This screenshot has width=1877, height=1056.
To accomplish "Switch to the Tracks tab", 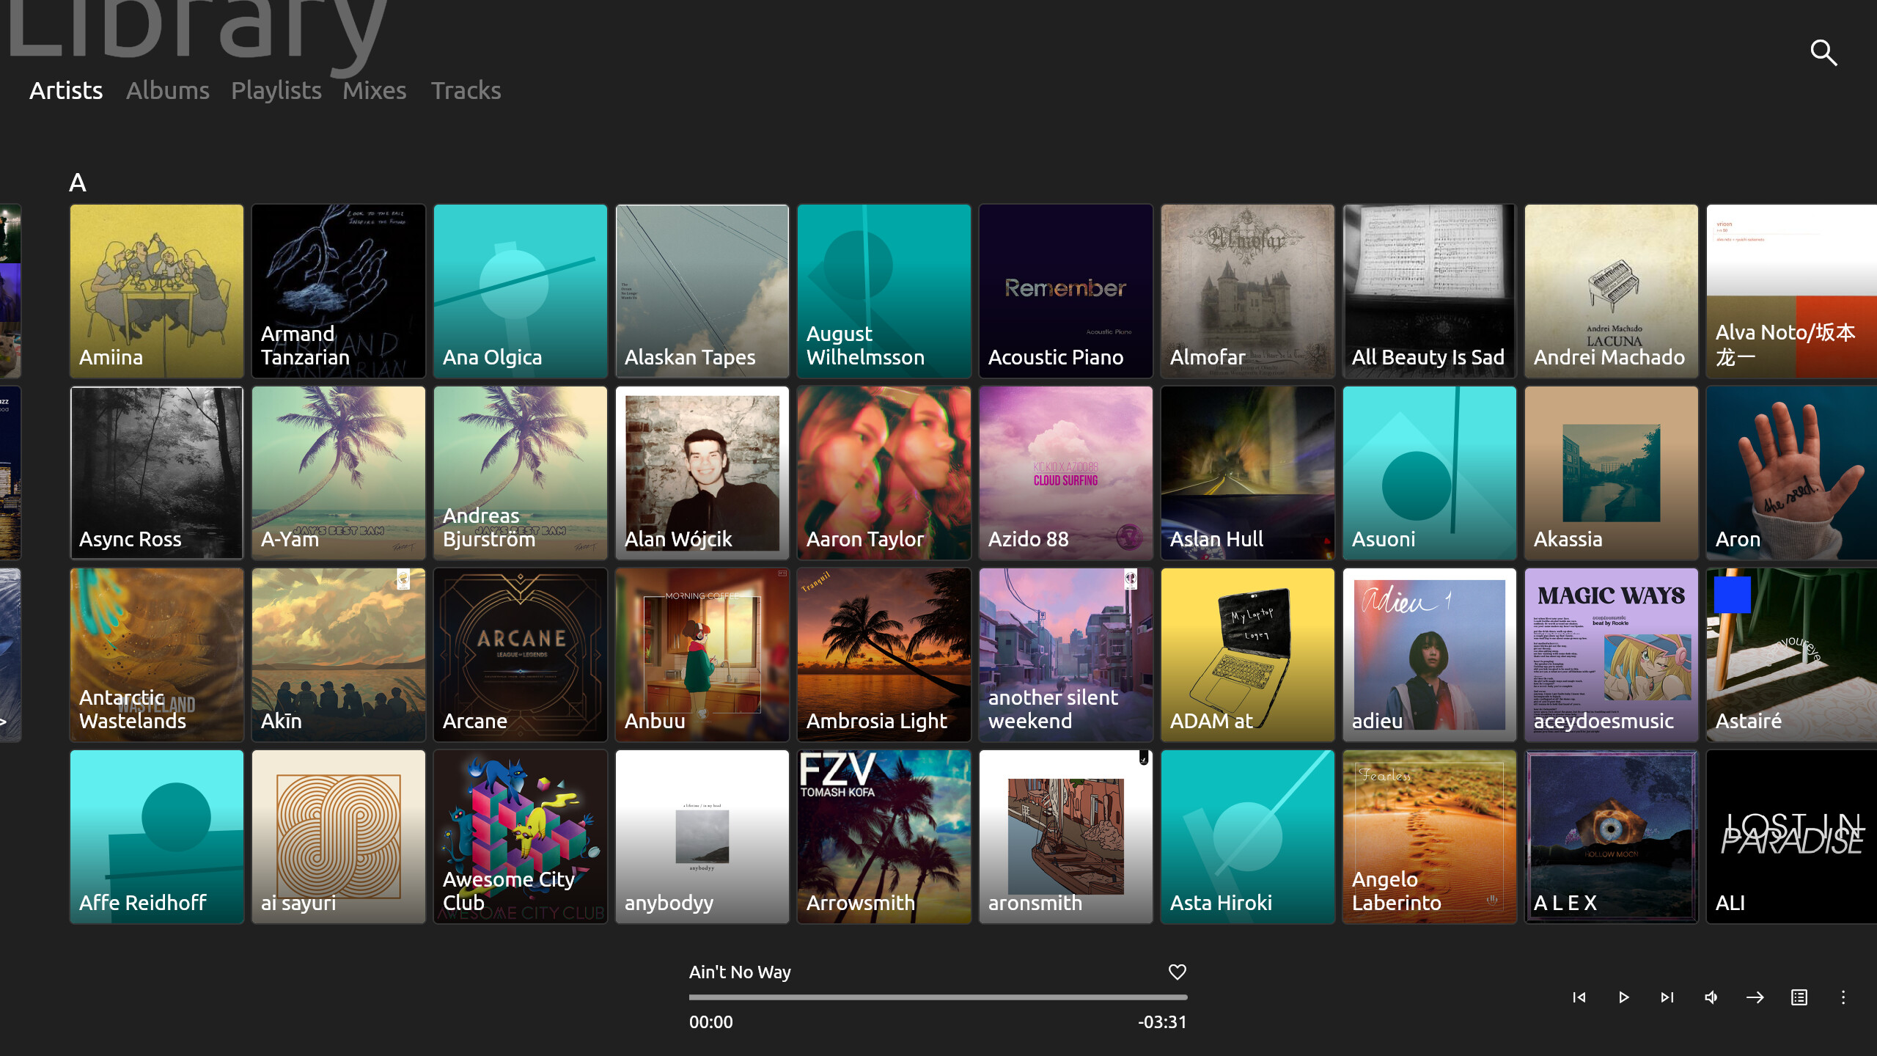I will point(466,90).
